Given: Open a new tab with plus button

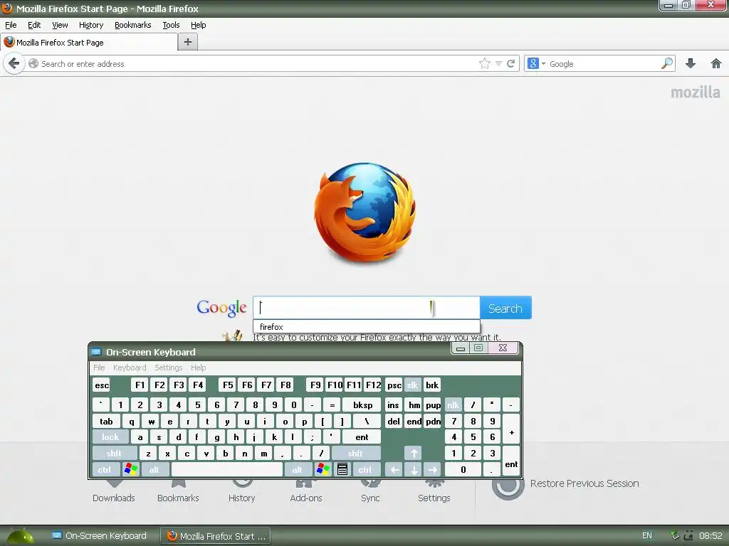Looking at the screenshot, I should [x=188, y=42].
